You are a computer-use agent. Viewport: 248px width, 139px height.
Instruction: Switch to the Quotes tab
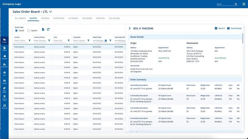33,18
